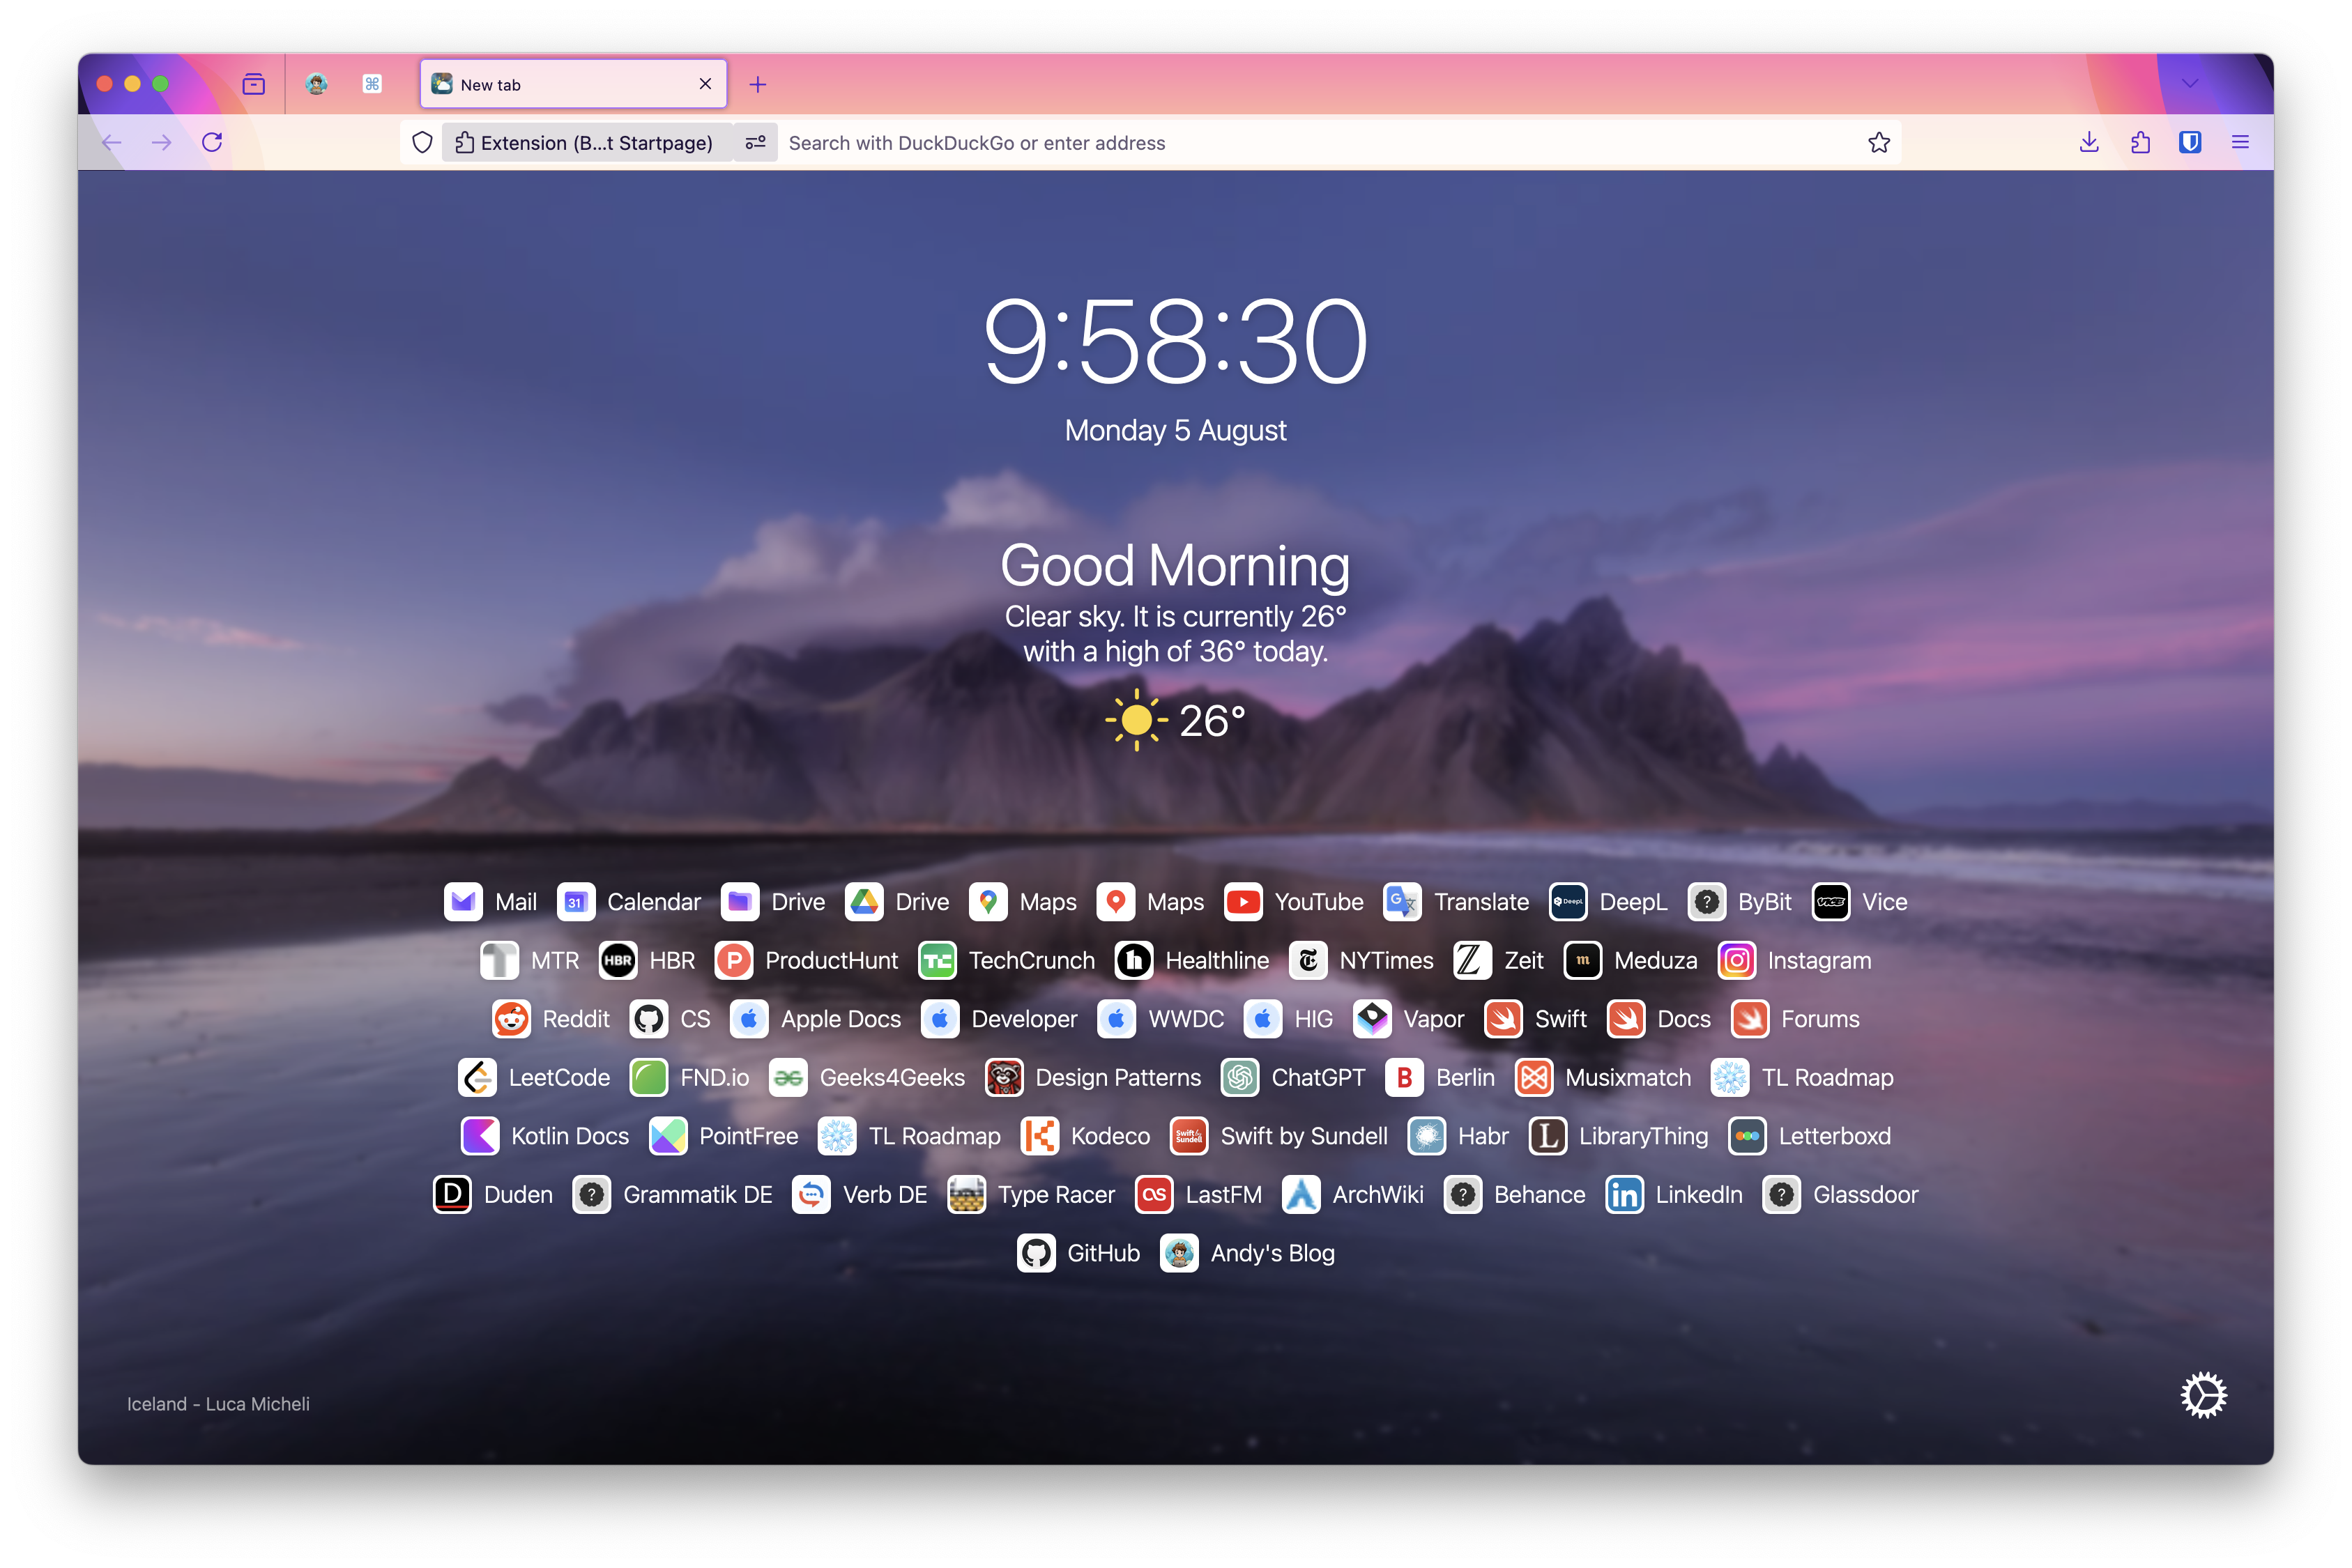This screenshot has width=2352, height=1568.
Task: Open the startpage settings gear
Action: click(x=2203, y=1395)
